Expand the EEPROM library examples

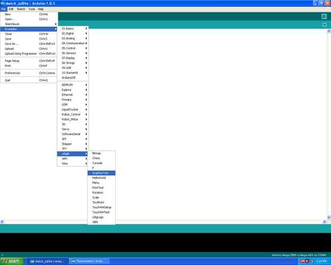(73, 85)
